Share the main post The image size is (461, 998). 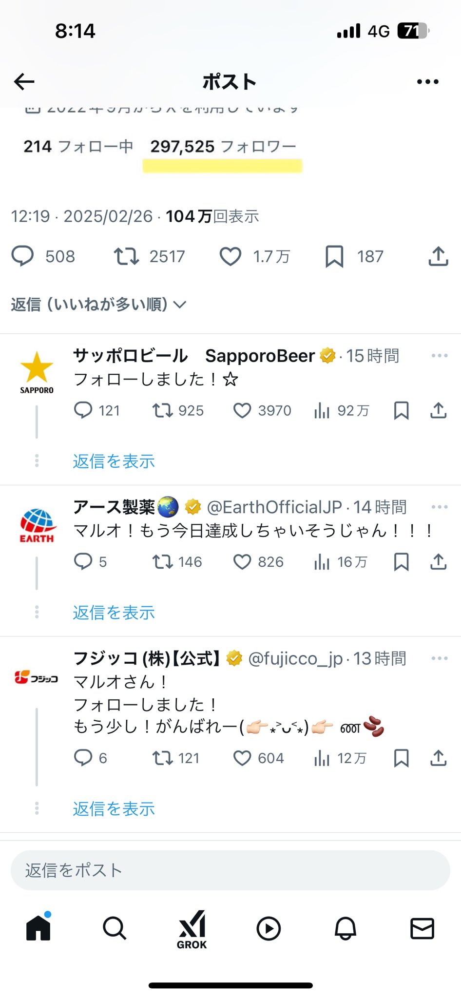click(x=438, y=256)
